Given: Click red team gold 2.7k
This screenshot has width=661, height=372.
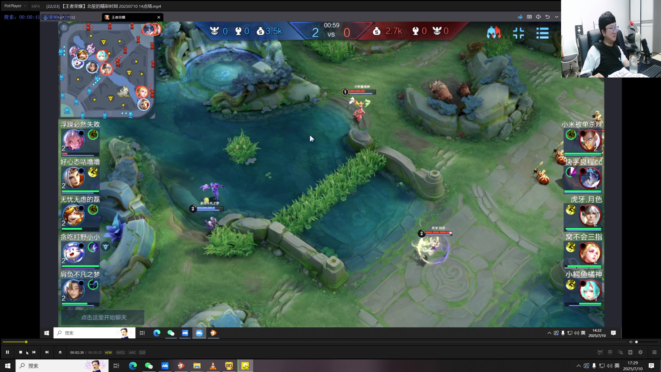Looking at the screenshot, I should pyautogui.click(x=387, y=31).
